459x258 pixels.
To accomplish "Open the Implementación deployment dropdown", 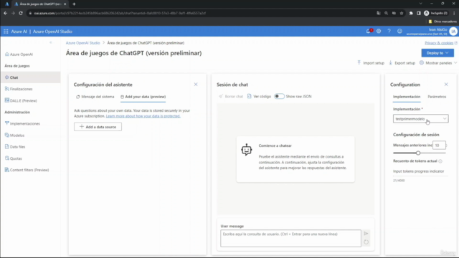I will click(421, 119).
